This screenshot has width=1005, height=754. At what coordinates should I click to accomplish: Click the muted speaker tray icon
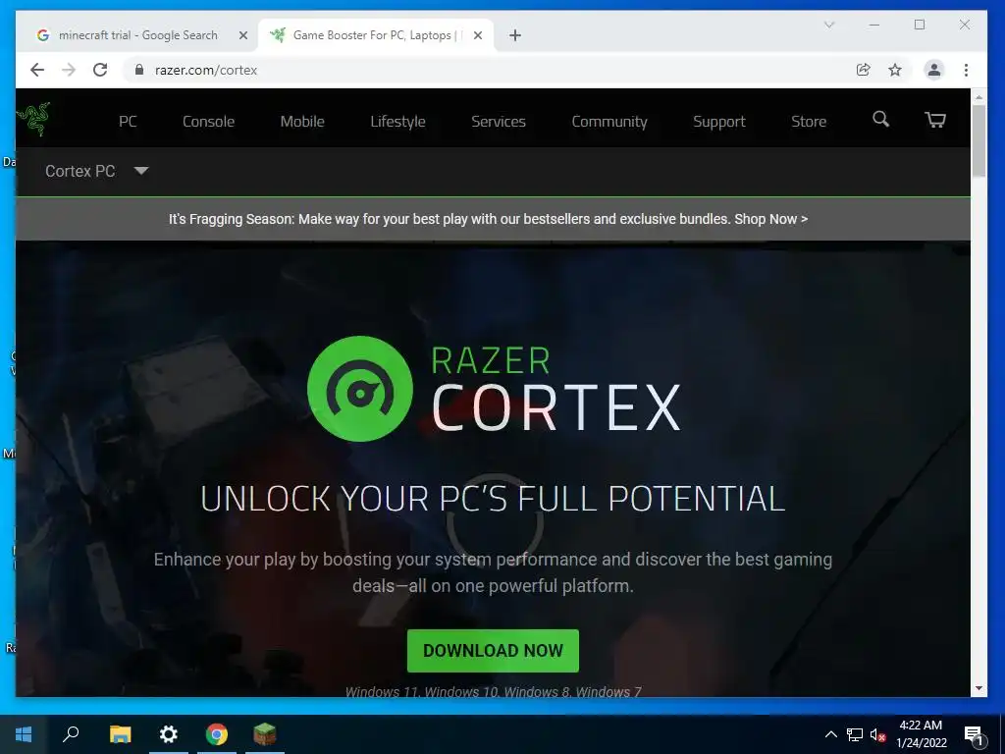coord(878,734)
